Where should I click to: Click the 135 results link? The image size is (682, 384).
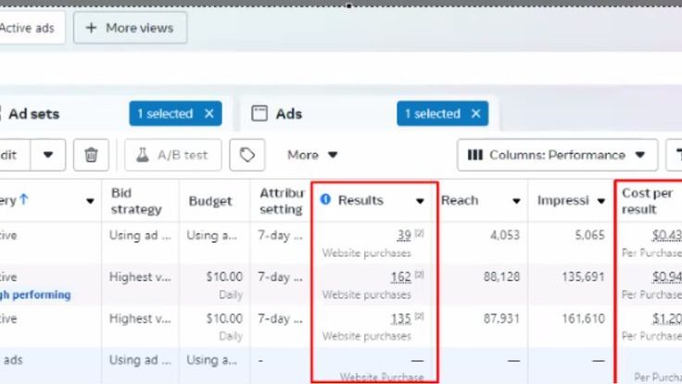click(400, 319)
